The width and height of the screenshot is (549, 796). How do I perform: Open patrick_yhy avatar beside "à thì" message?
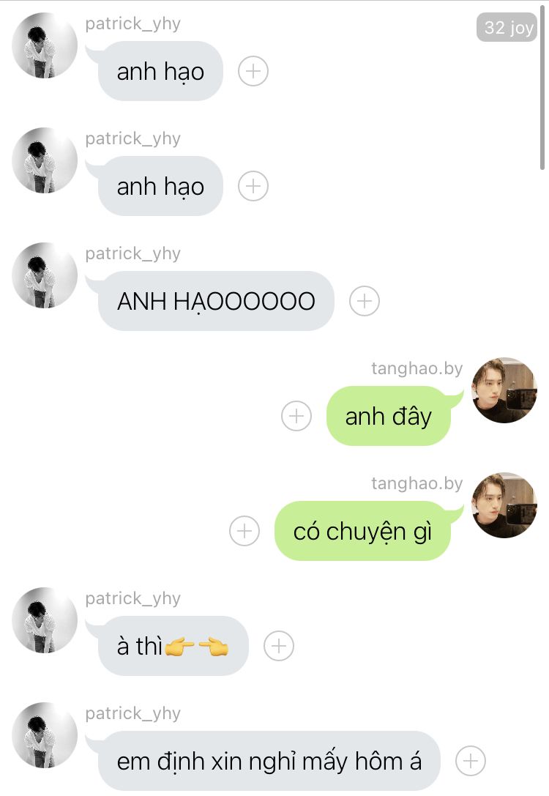pyautogui.click(x=45, y=620)
